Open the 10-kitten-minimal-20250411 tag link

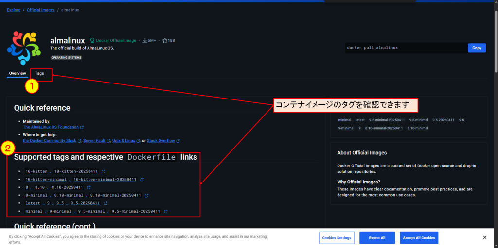tap(105, 180)
